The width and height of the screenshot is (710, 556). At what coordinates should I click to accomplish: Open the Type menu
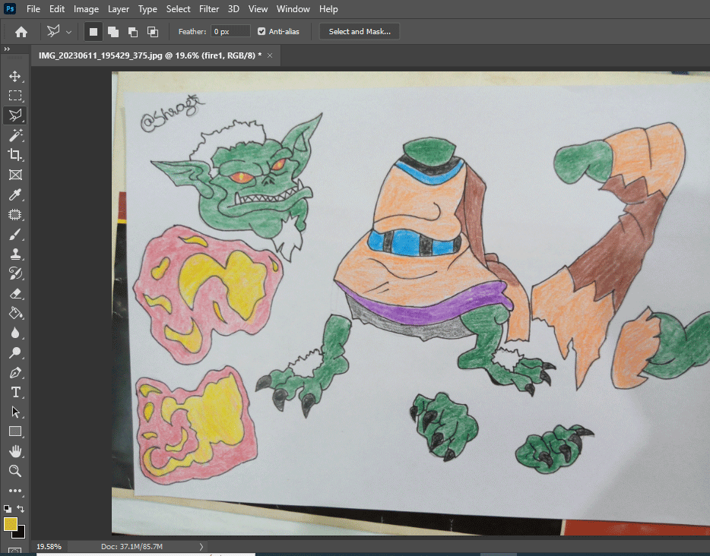click(x=147, y=9)
